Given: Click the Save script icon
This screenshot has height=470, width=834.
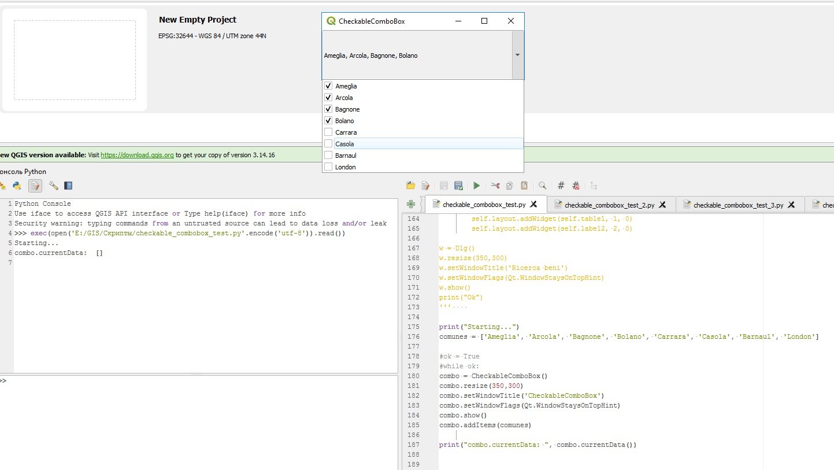Looking at the screenshot, I should click(444, 186).
